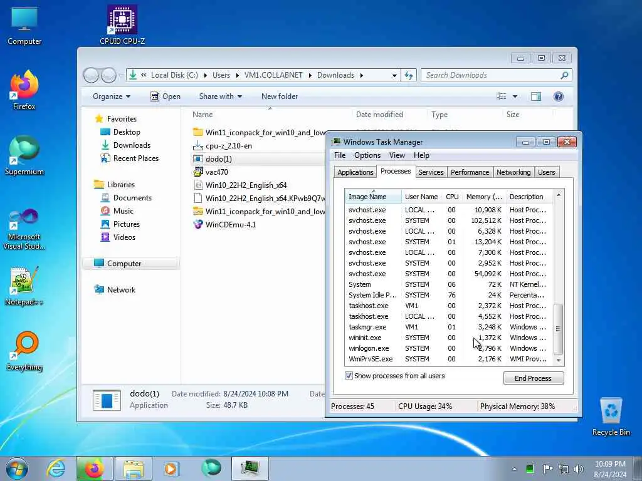Launch the Firefox desktop shortcut

24,90
